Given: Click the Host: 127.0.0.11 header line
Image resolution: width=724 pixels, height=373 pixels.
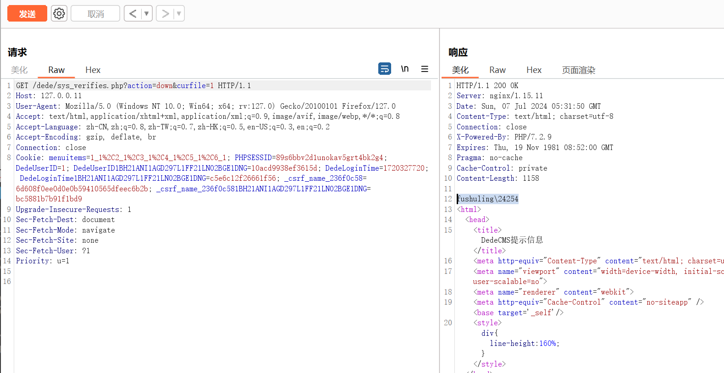Looking at the screenshot, I should pos(49,95).
